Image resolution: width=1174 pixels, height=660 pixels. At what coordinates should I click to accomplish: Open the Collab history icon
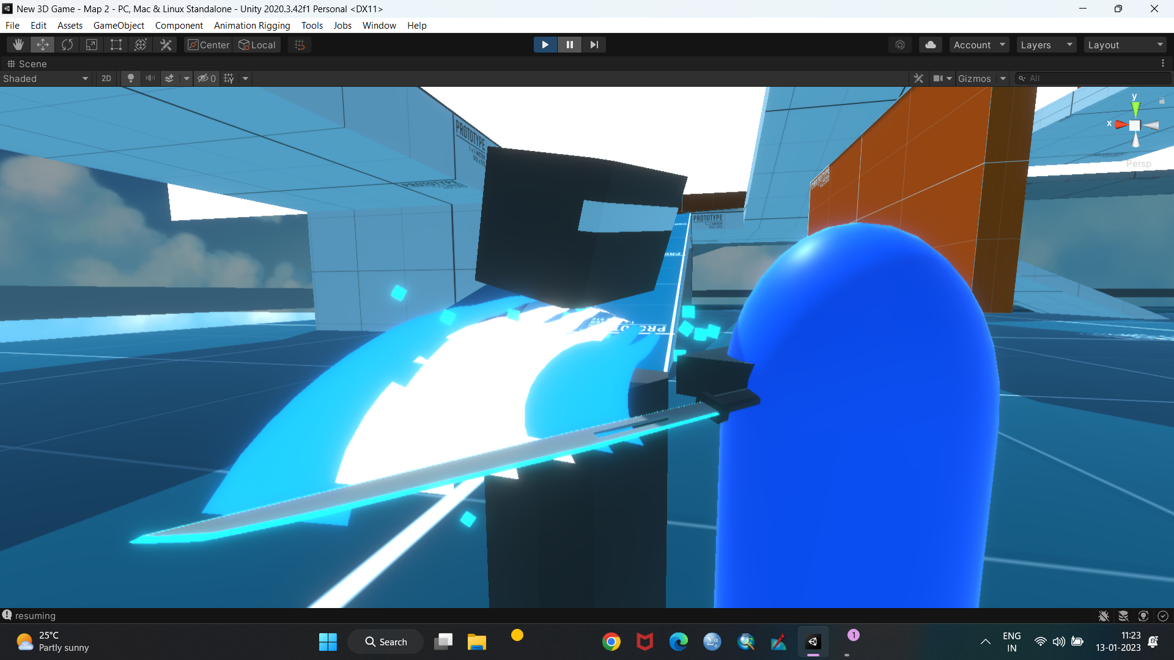tap(900, 45)
